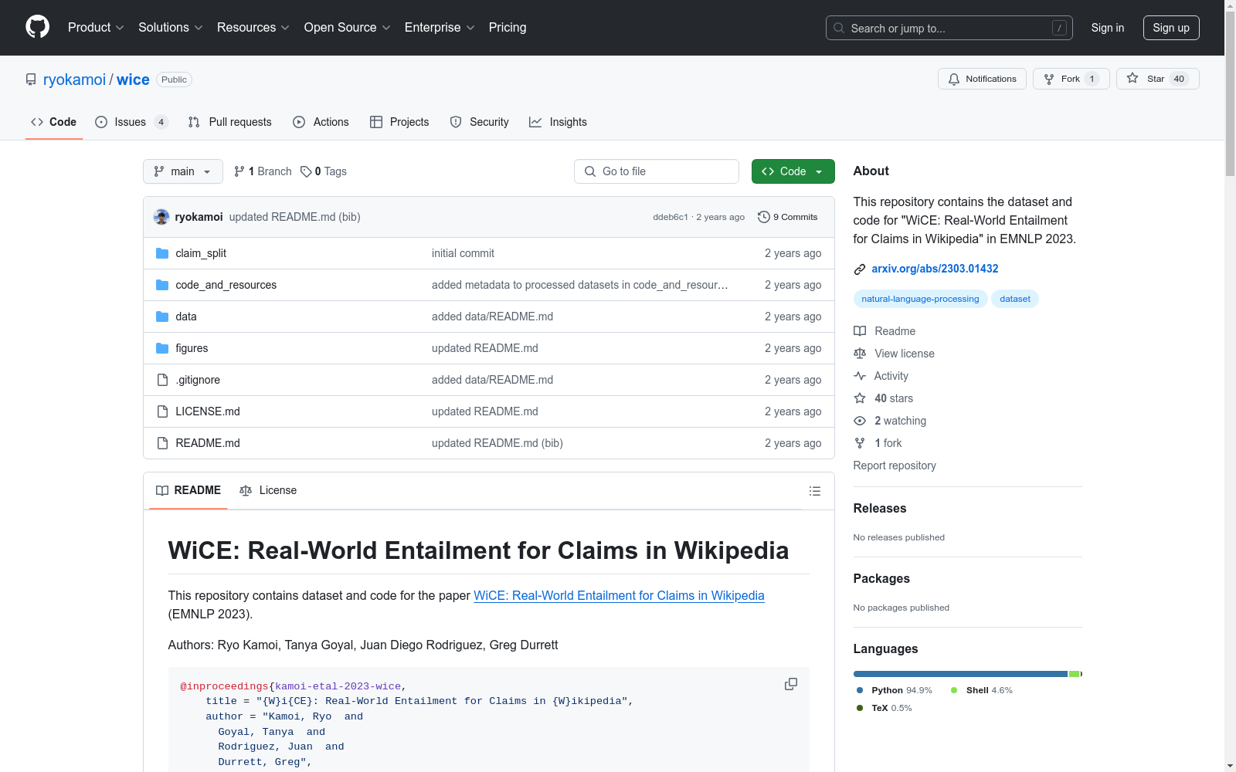Viewport: 1236px width, 772px height.
Task: Switch to the Projects tab
Action: click(399, 122)
